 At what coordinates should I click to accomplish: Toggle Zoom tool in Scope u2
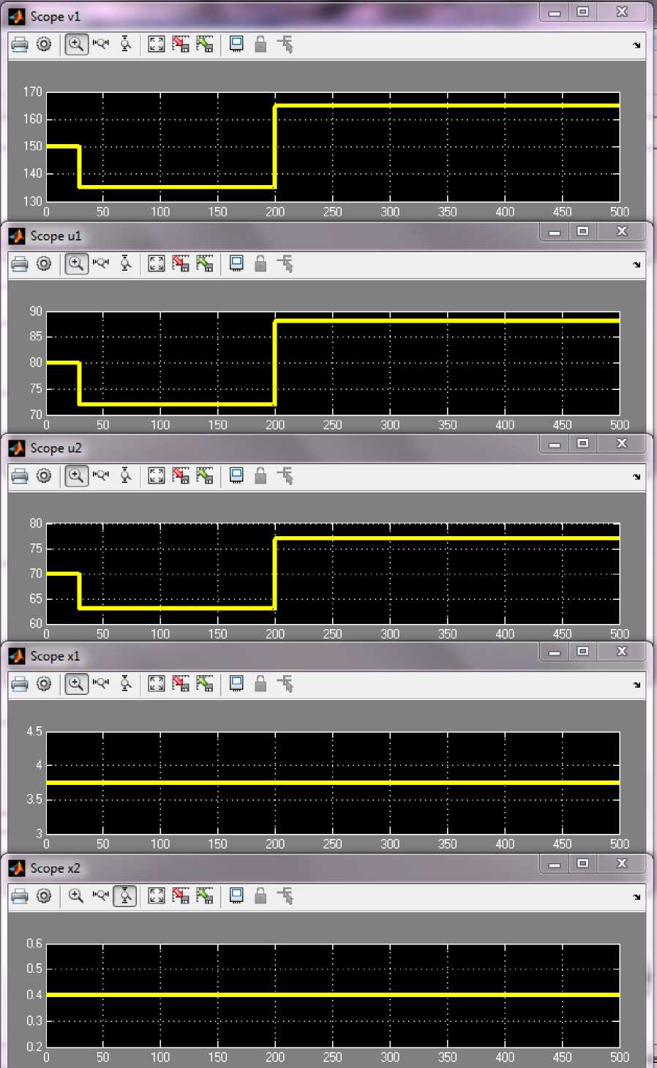coord(76,476)
